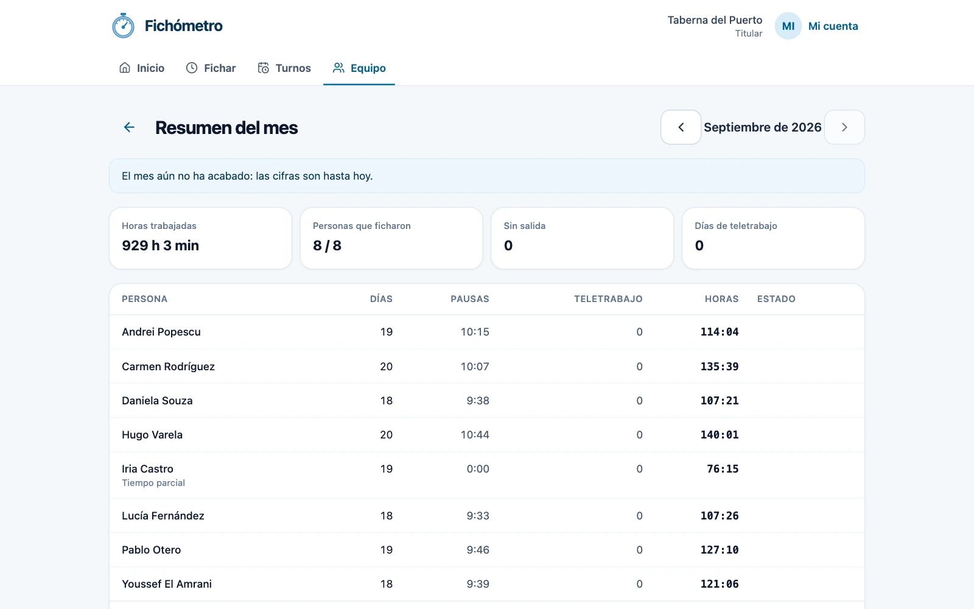
Task: Select Iria Castro in the table
Action: point(147,469)
